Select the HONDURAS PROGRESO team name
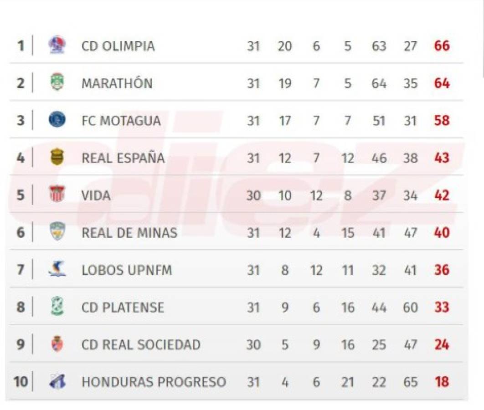Screen dimensions: 484x410 pos(154,382)
